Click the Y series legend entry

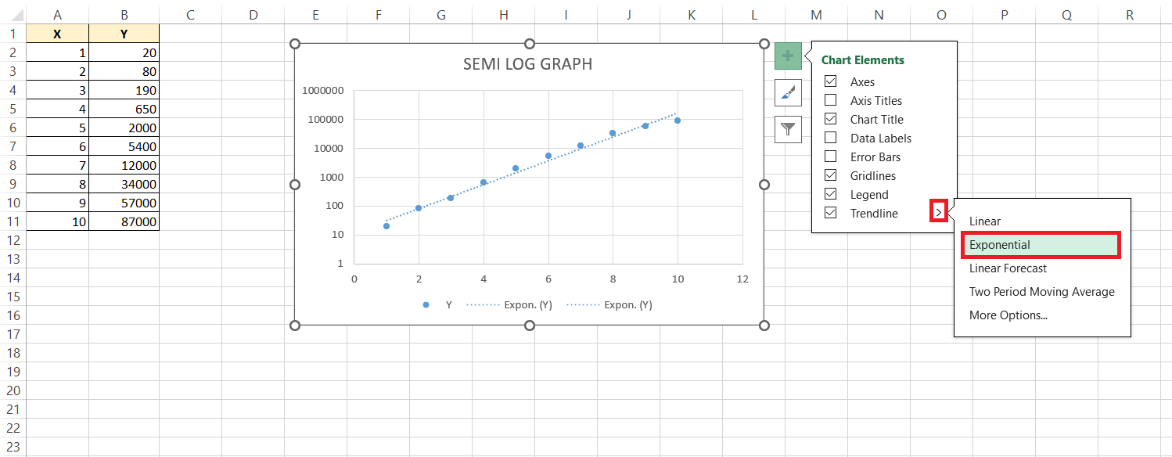click(x=437, y=305)
